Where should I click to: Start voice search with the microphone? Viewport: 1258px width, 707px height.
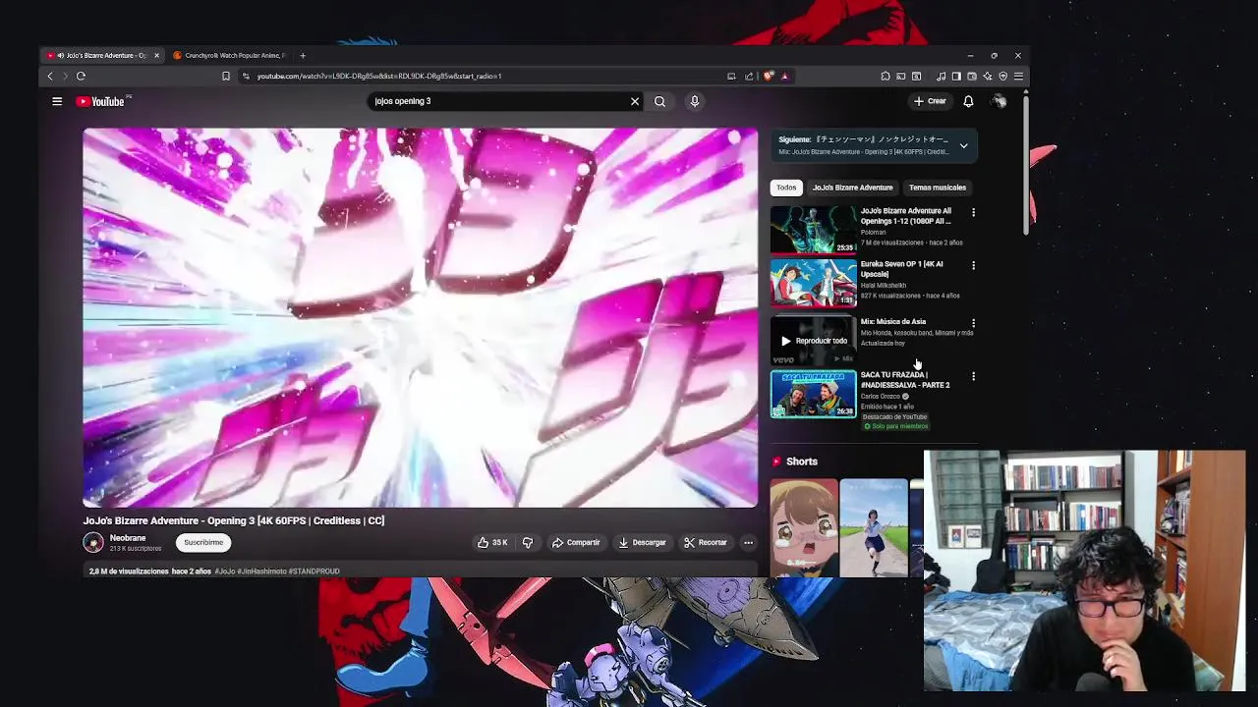[695, 101]
